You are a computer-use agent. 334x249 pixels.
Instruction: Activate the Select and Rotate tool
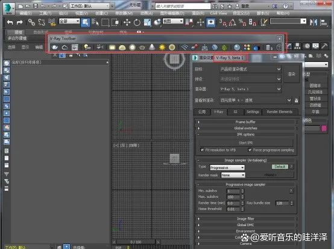[137, 22]
